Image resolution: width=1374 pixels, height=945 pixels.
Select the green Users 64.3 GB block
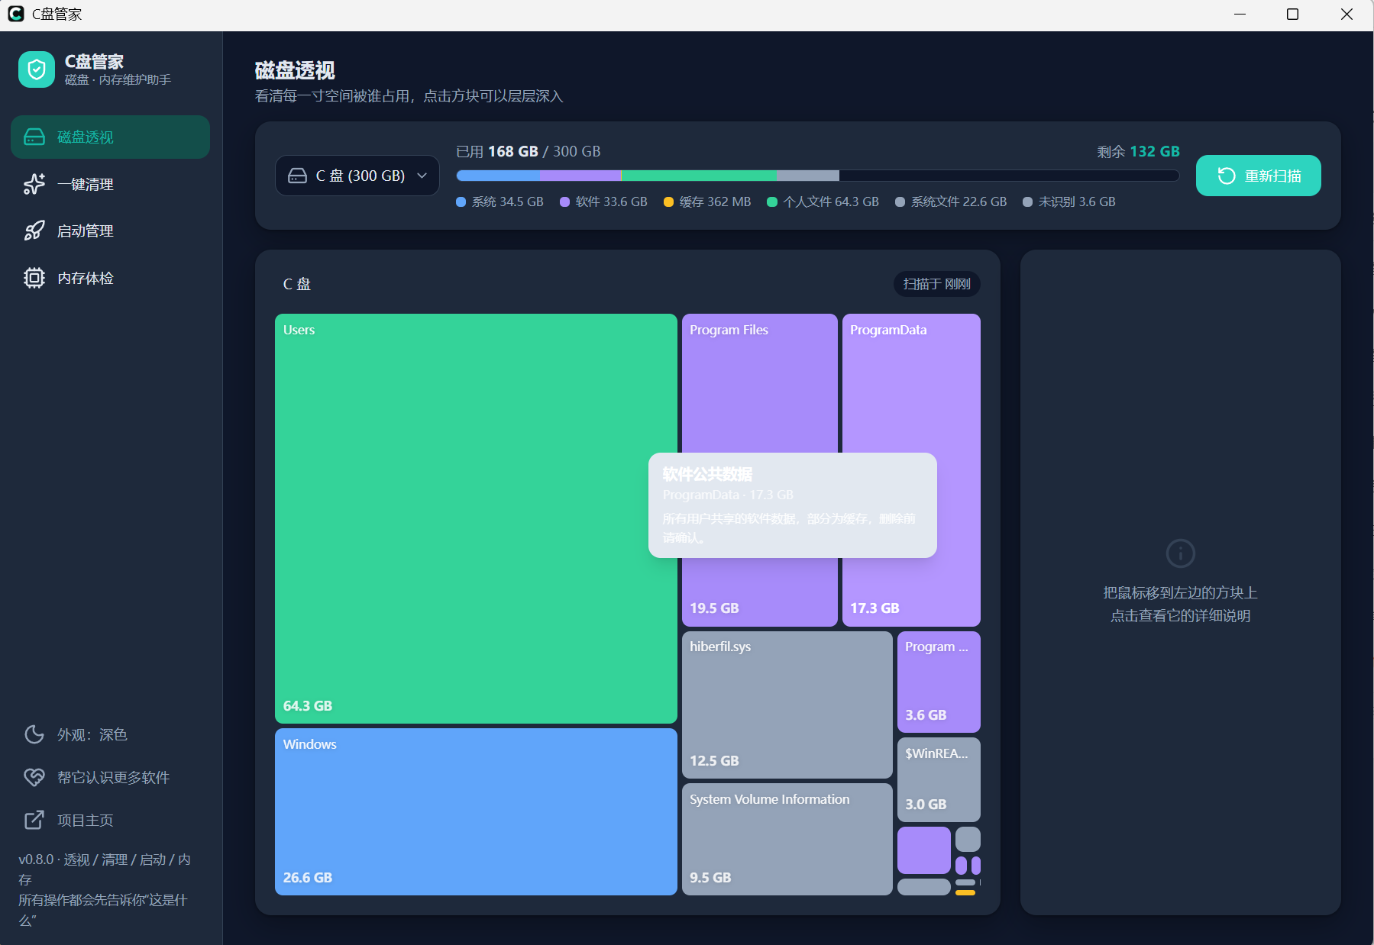476,518
